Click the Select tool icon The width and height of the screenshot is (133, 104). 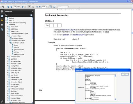29,7
